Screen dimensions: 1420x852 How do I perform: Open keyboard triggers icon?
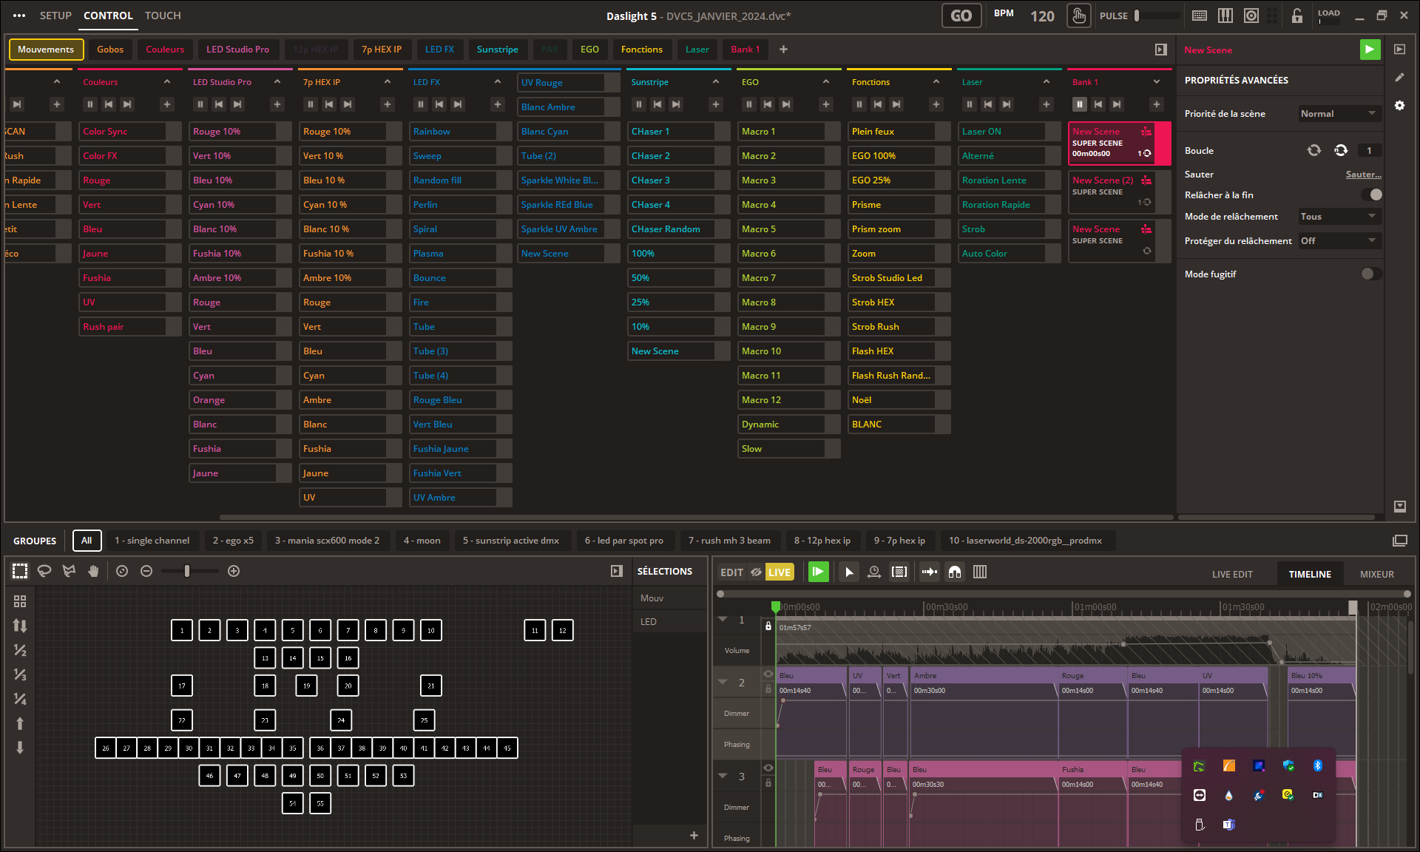point(1200,16)
